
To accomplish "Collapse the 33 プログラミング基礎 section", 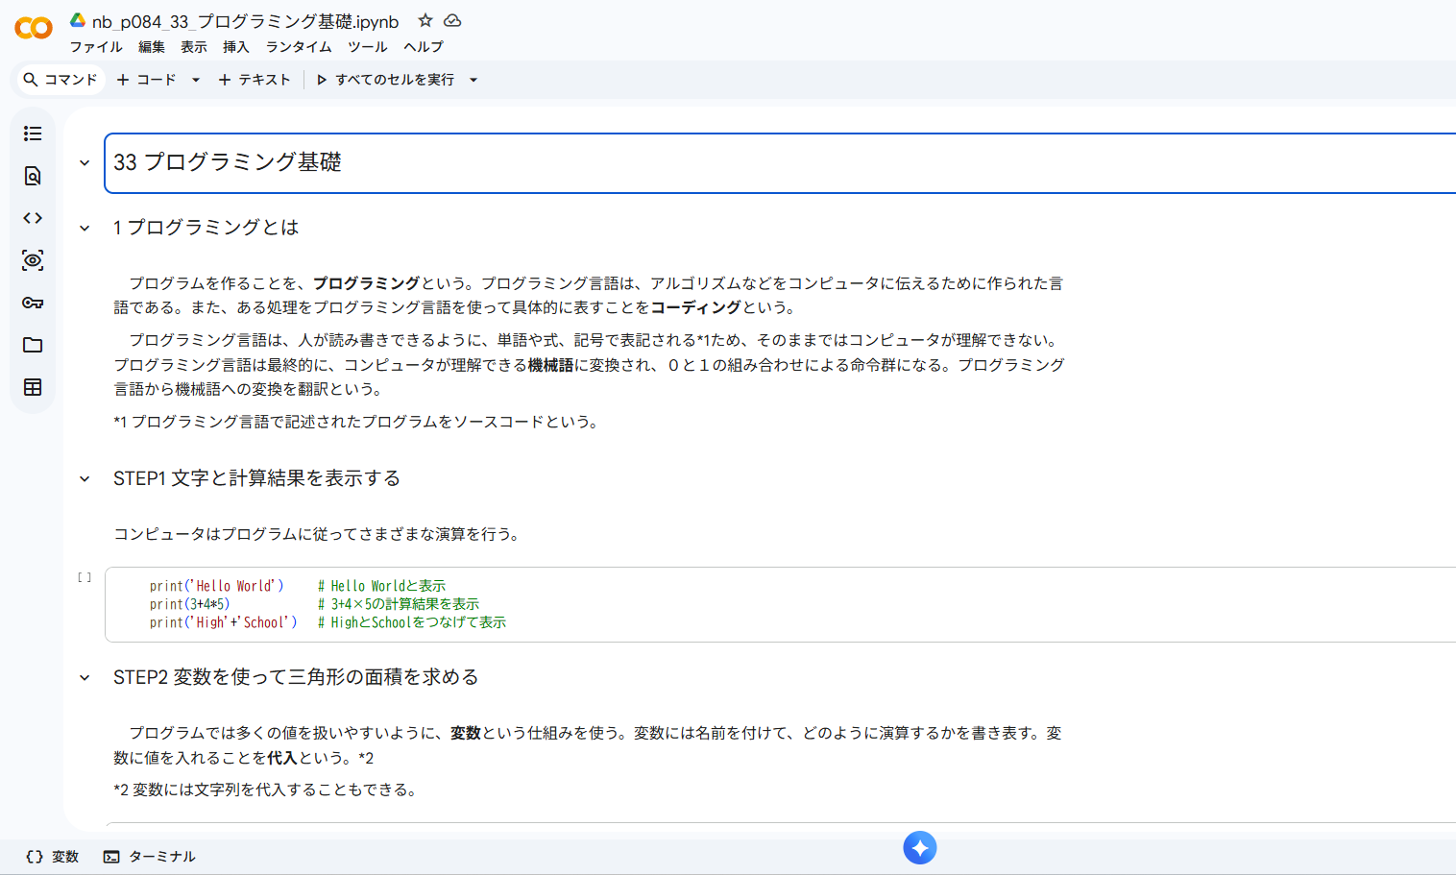I will point(85,163).
